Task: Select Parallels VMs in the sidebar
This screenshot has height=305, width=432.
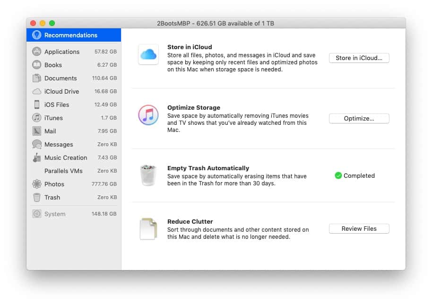Action: tap(63, 171)
